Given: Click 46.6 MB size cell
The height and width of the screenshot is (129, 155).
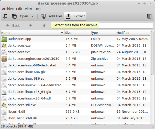Looking at the screenshot, I should (72, 39).
